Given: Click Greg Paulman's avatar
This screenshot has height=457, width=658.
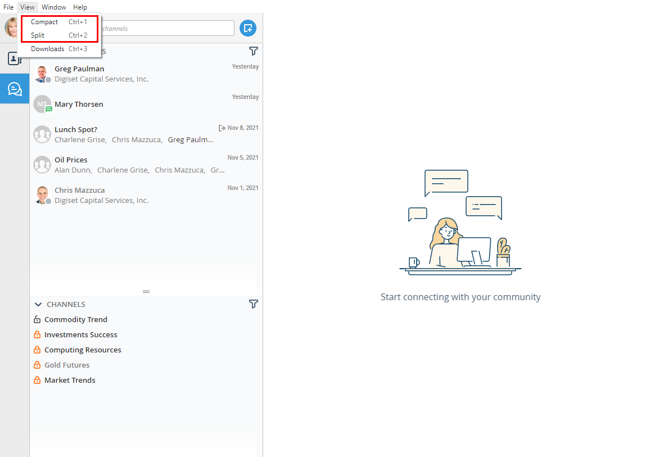Looking at the screenshot, I should 42,74.
